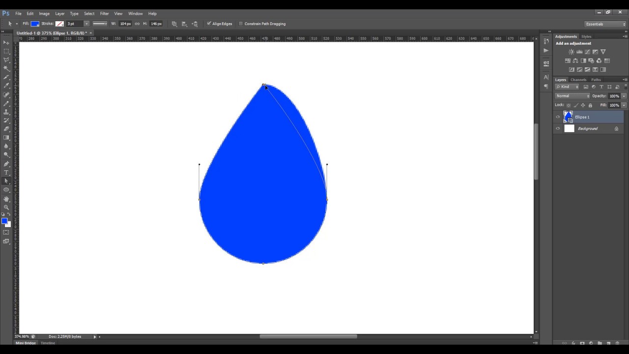Select the Rectangular Marquee tool
629x354 pixels.
(x=6, y=51)
